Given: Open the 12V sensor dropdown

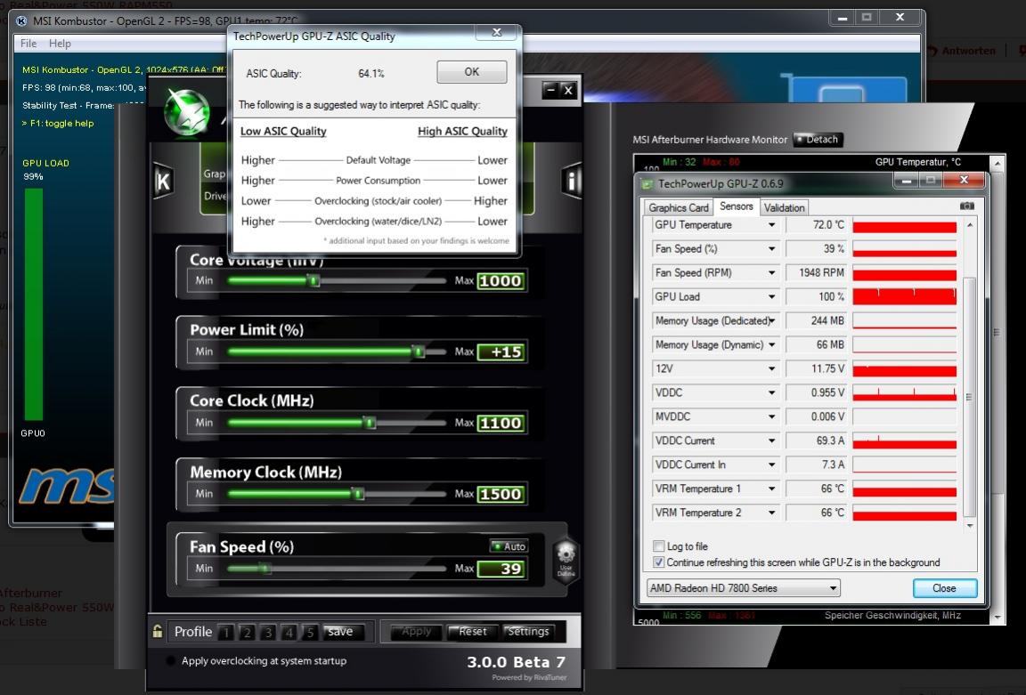Looking at the screenshot, I should coord(772,368).
